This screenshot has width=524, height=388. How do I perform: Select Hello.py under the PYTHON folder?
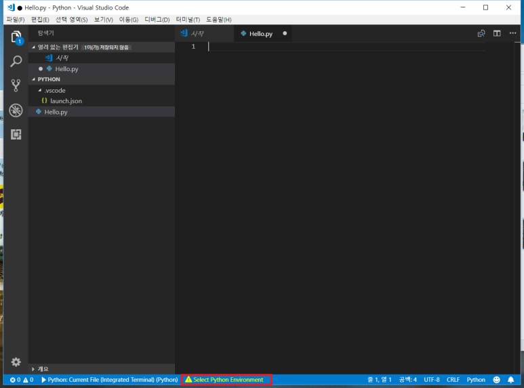102,112
